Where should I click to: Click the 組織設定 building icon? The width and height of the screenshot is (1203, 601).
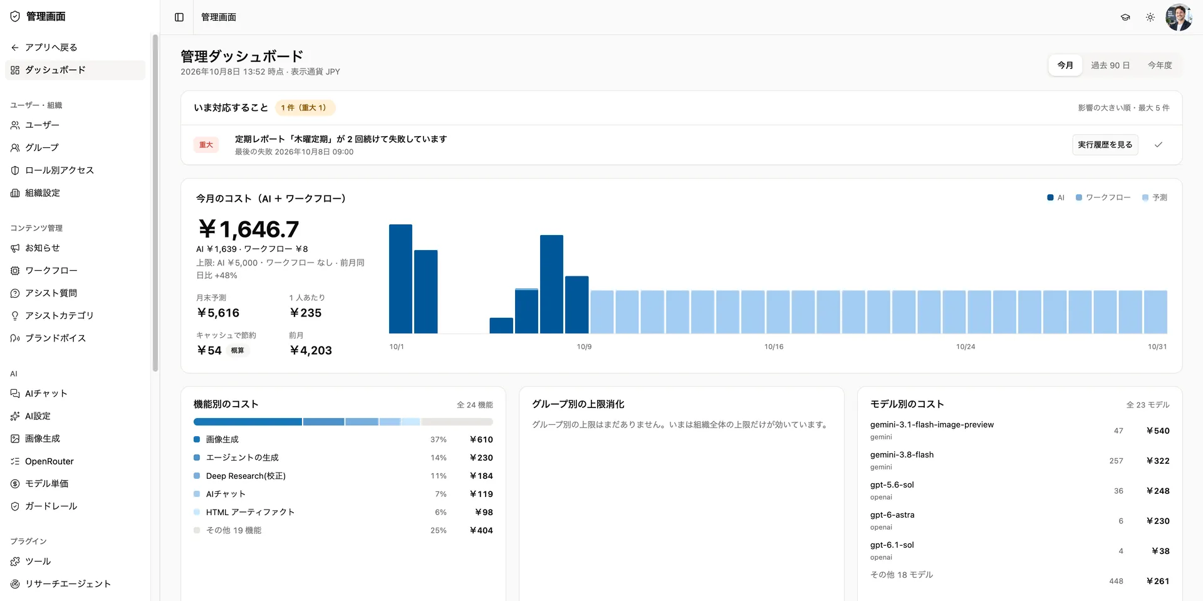[x=15, y=193]
